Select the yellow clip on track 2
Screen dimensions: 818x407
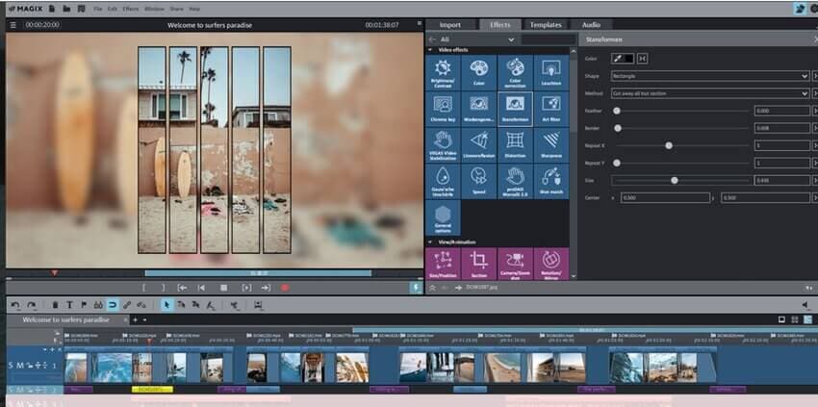click(x=152, y=390)
